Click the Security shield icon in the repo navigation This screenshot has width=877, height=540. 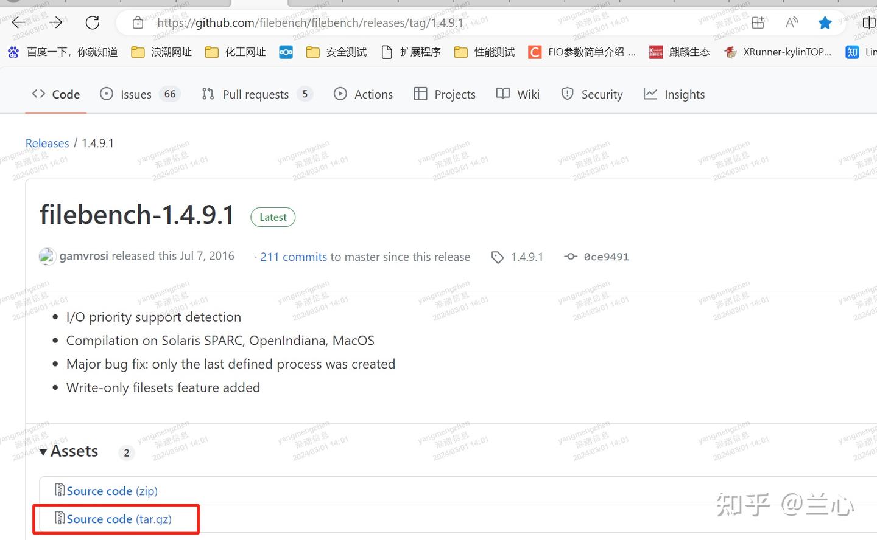(x=567, y=94)
